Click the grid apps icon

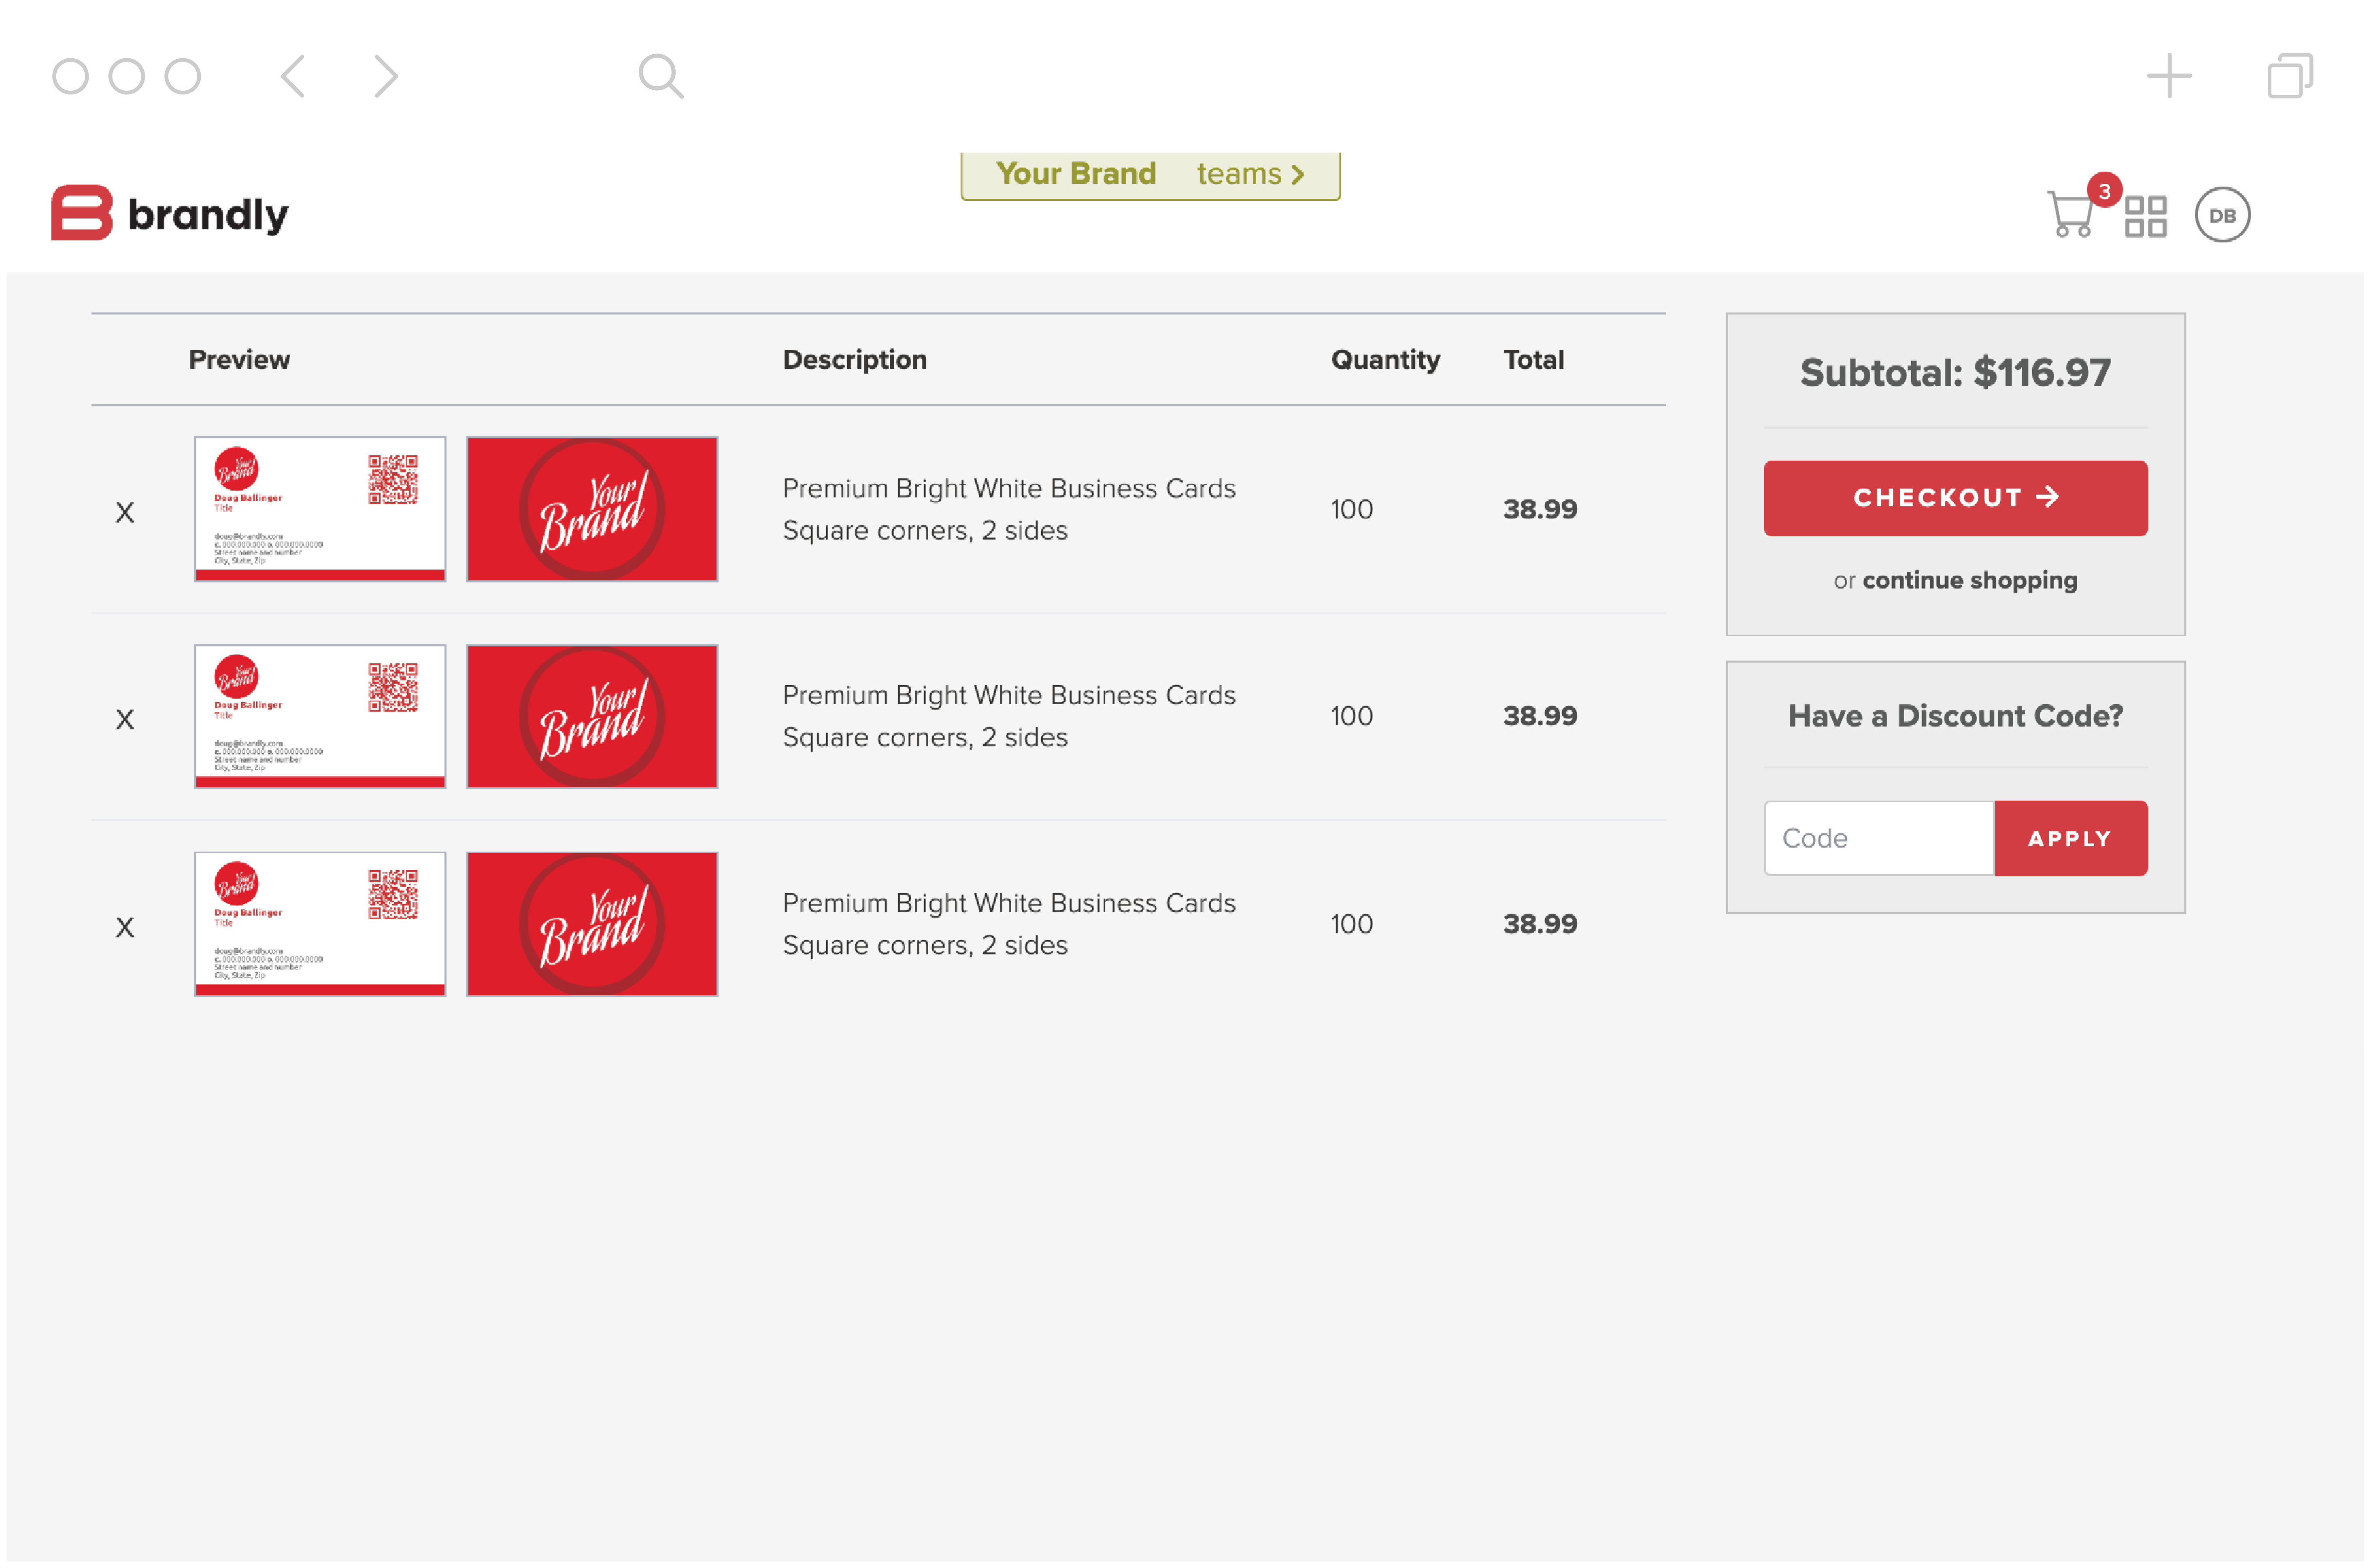coord(2146,216)
